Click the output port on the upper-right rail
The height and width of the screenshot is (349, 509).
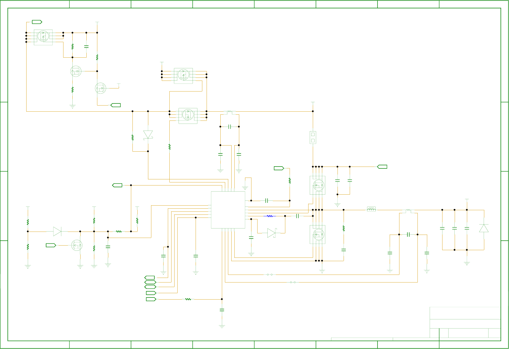(x=382, y=167)
